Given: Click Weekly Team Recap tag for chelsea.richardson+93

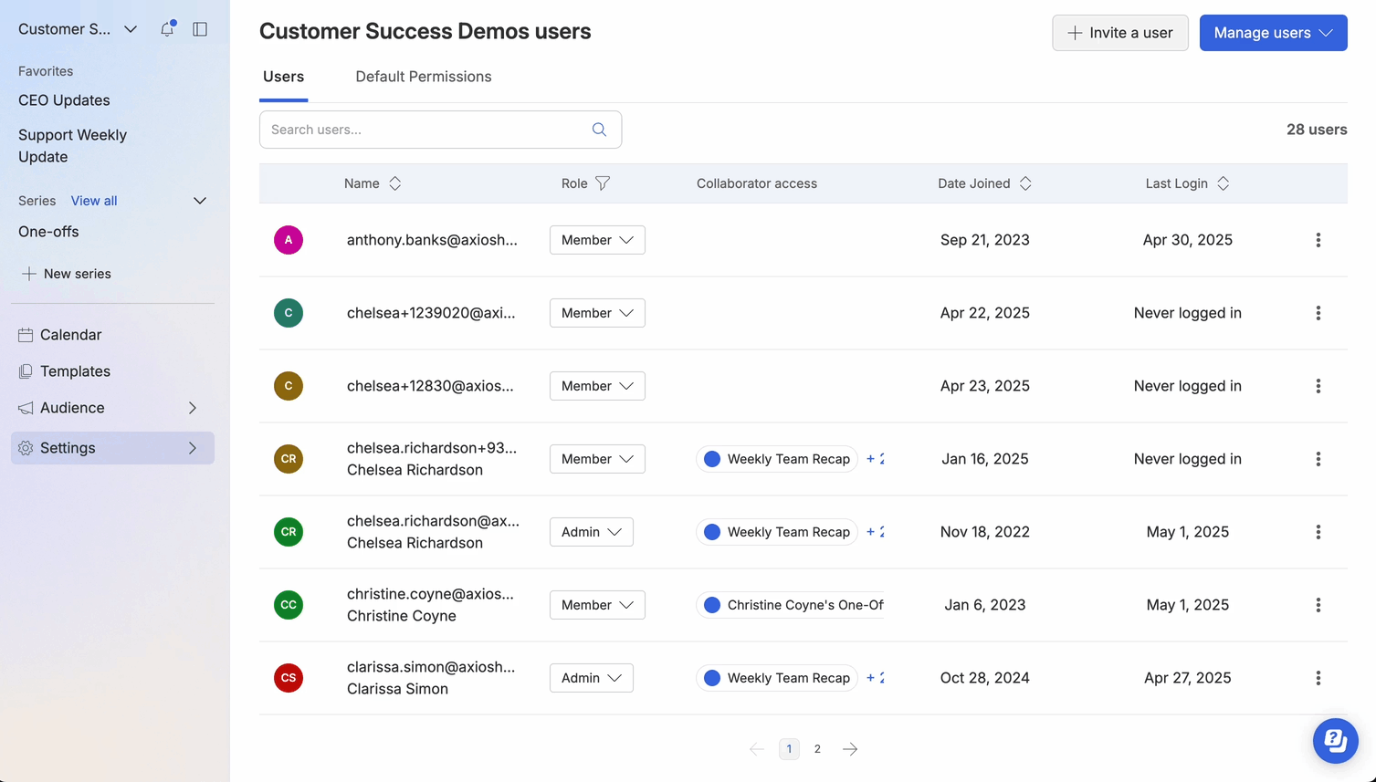Looking at the screenshot, I should (777, 459).
